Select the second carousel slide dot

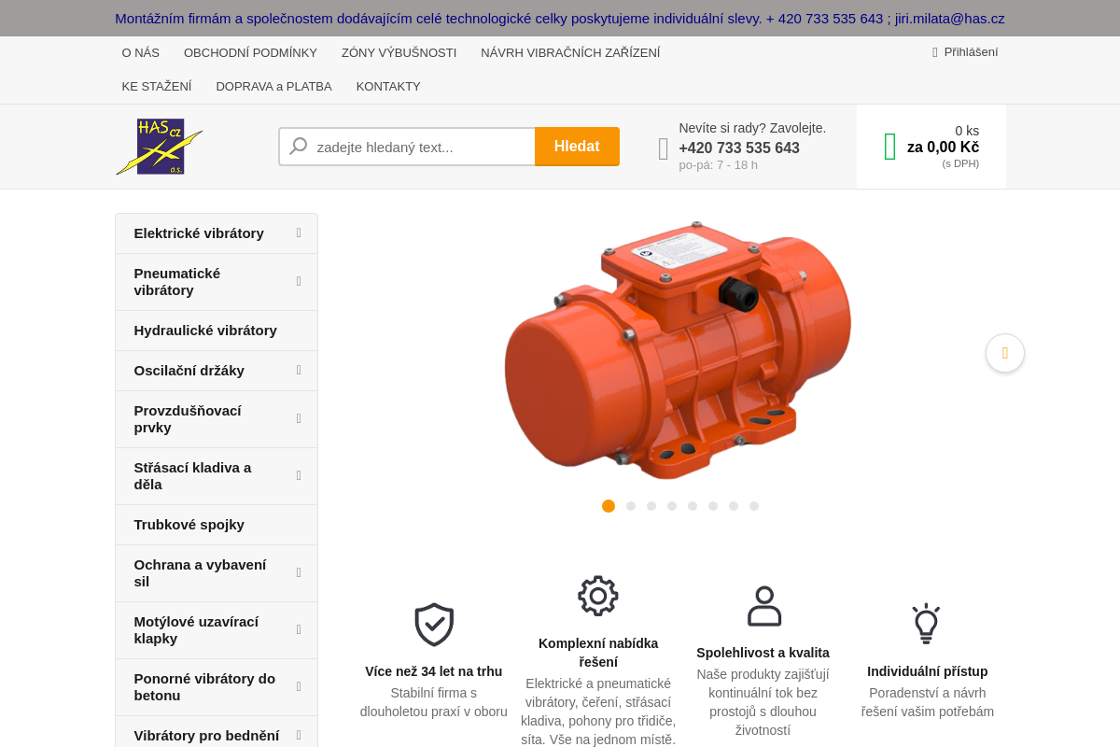coord(631,506)
